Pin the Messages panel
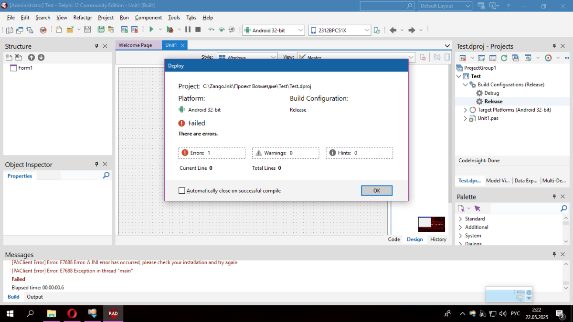The width and height of the screenshot is (573, 322). click(x=554, y=254)
